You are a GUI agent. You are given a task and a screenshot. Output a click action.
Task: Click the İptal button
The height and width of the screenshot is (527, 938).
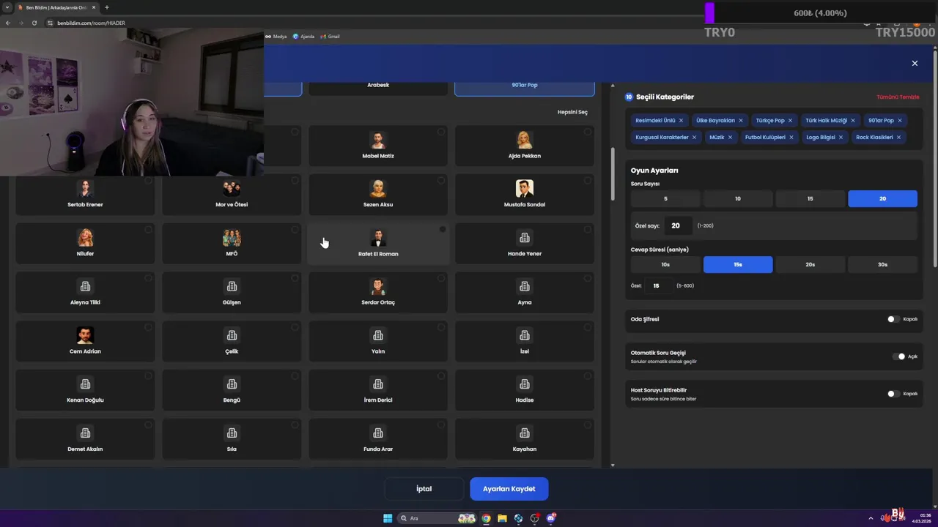(424, 489)
